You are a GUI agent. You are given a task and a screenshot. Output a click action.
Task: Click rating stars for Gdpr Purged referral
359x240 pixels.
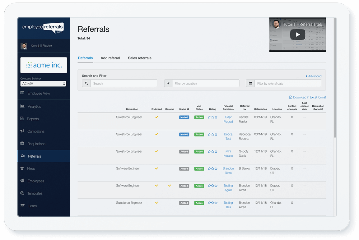[212, 117]
